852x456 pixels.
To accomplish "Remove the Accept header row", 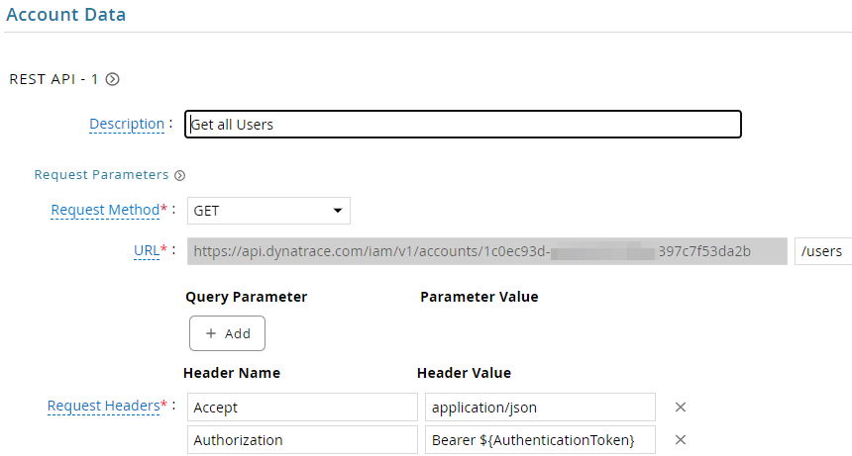I will pos(681,408).
